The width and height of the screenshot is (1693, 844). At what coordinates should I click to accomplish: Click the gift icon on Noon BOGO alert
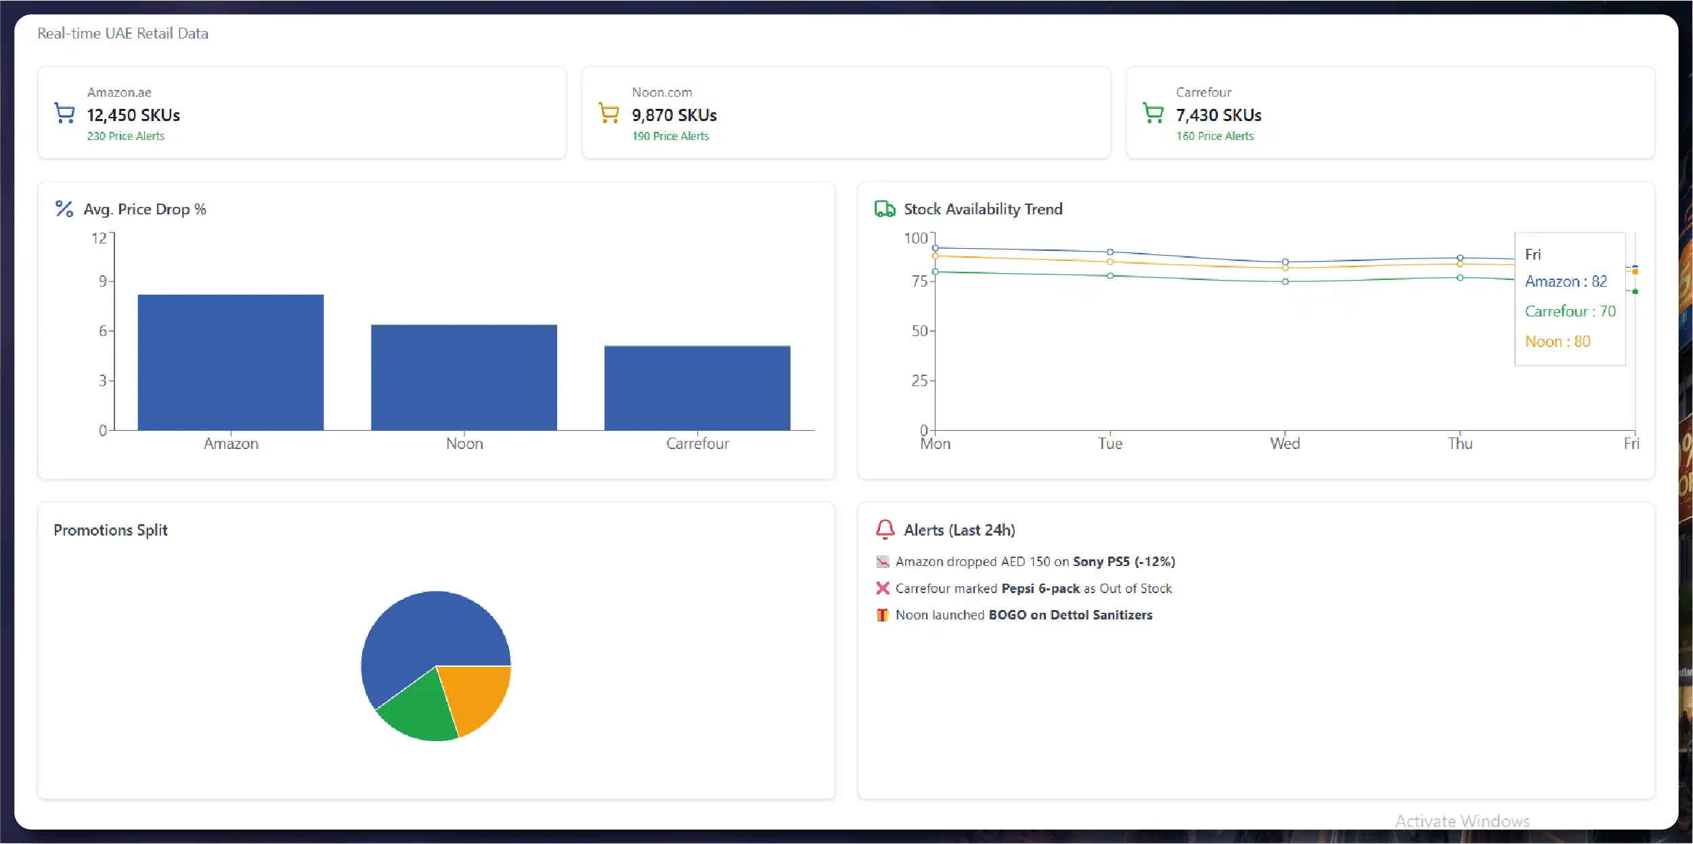pyautogui.click(x=882, y=615)
